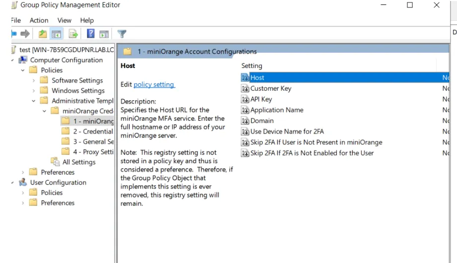Toggle Show/Hide Action Pane icon
Viewport: 457px width, 263px height.
pyautogui.click(x=104, y=34)
